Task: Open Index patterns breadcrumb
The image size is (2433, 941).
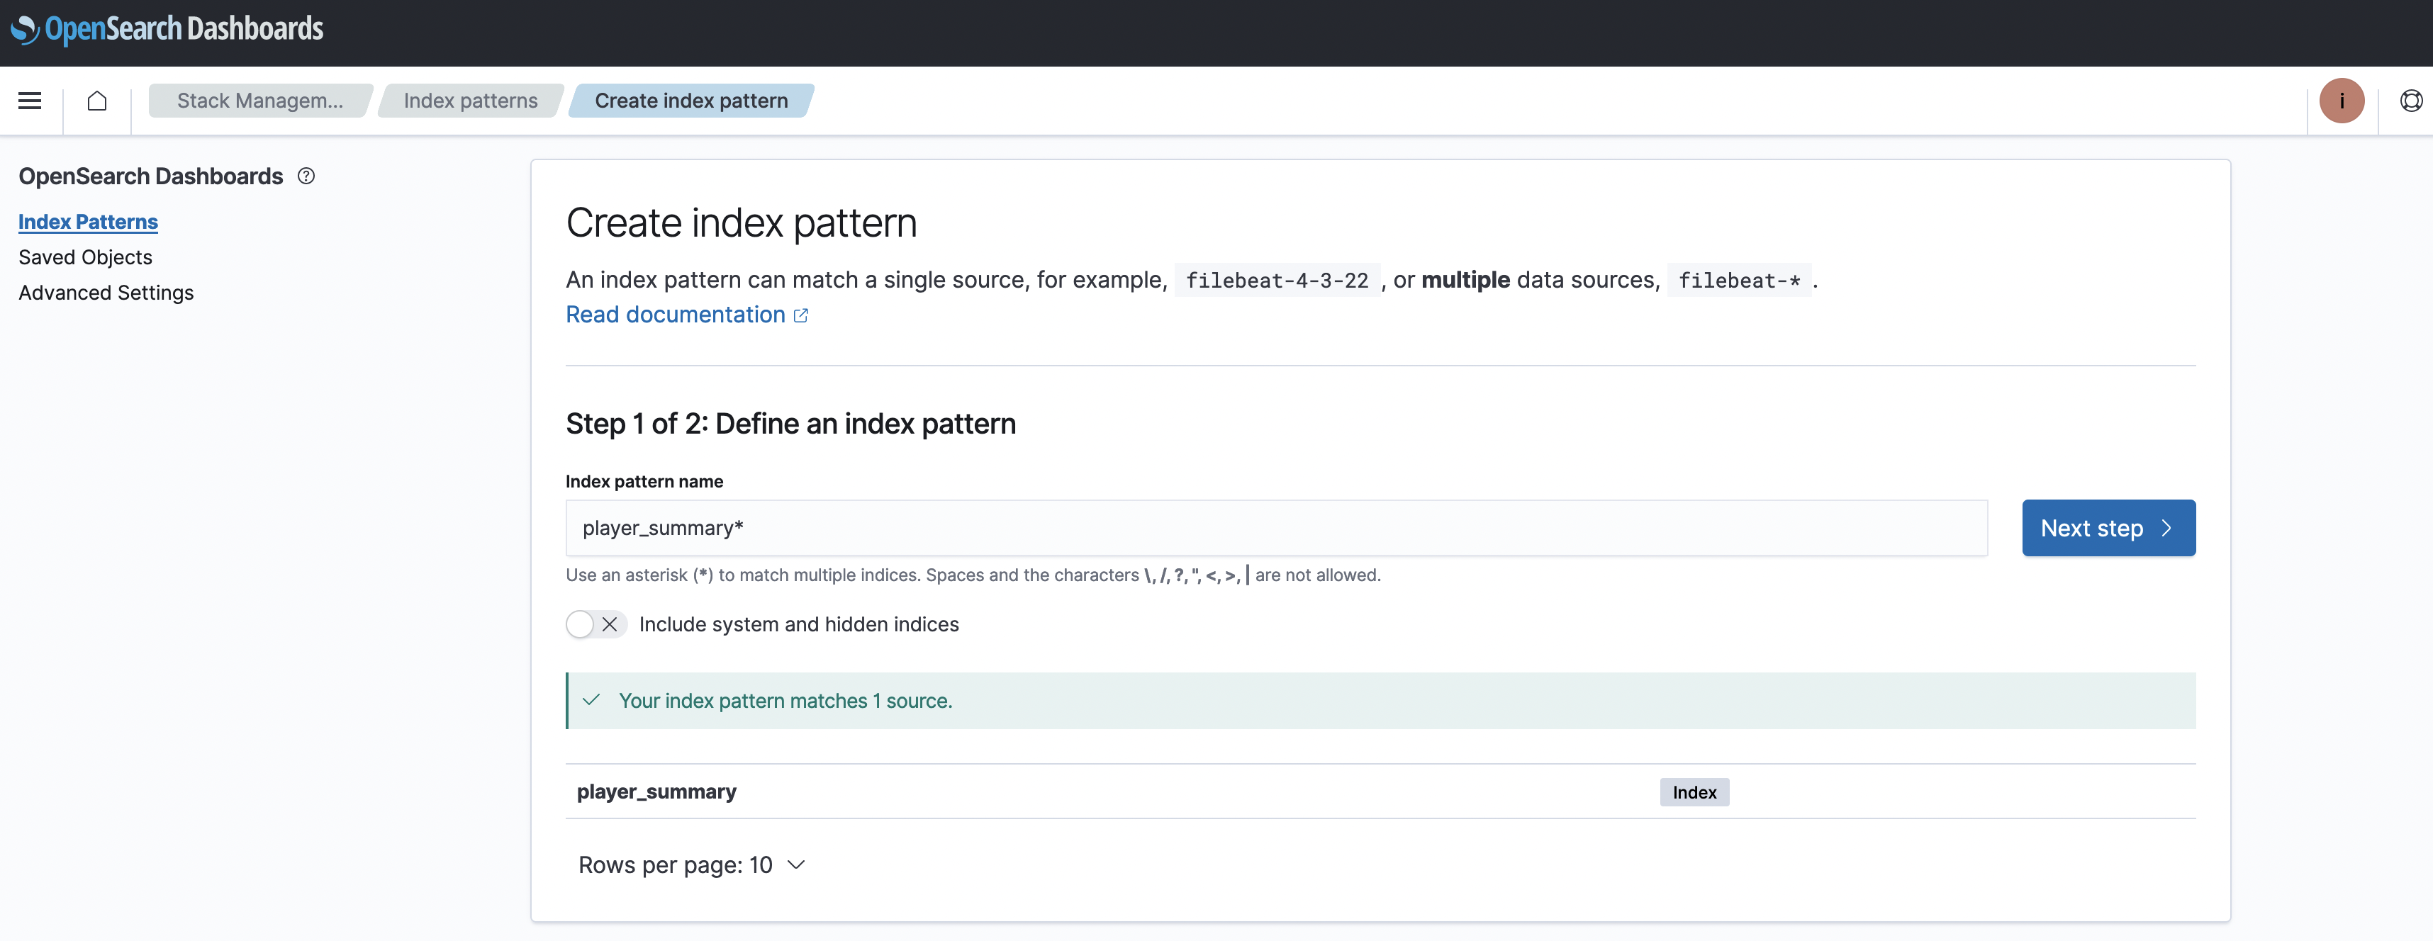Action: pos(470,100)
